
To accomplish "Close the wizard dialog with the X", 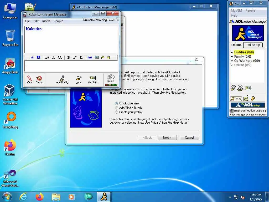I will (196, 59).
